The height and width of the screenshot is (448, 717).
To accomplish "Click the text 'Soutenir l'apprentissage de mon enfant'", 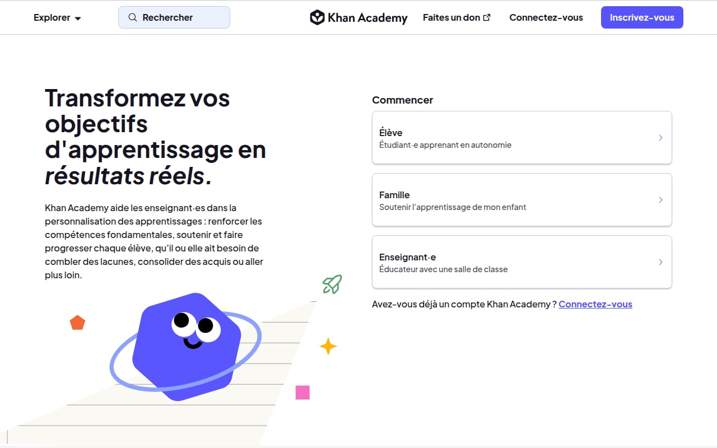I will 453,207.
